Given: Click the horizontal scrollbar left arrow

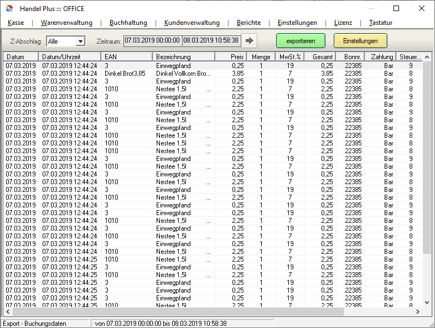Looking at the screenshot, I should 8,311.
